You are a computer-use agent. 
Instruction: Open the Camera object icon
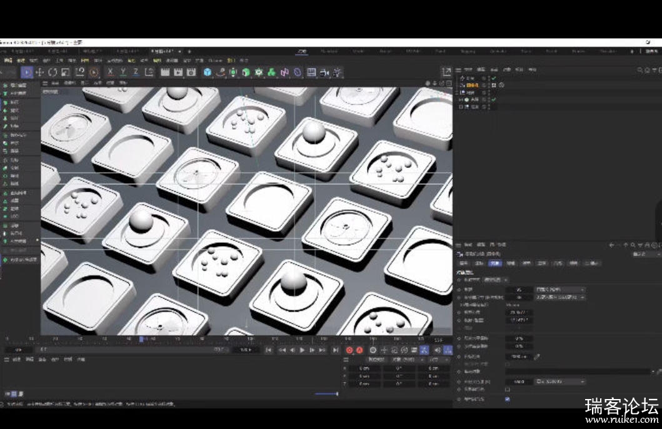pyautogui.click(x=324, y=72)
